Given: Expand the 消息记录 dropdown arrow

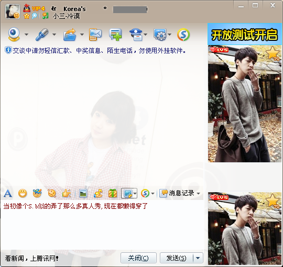Looking at the screenshot, I should pyautogui.click(x=198, y=194).
